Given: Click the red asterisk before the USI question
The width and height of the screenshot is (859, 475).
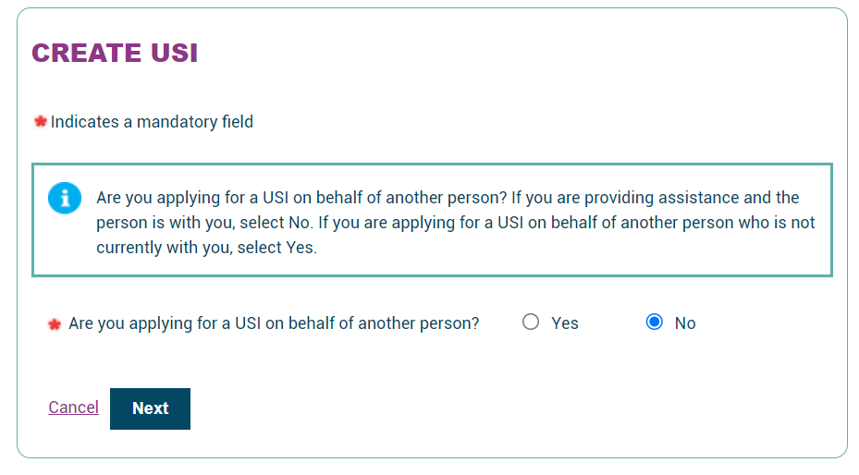Looking at the screenshot, I should coord(55,324).
